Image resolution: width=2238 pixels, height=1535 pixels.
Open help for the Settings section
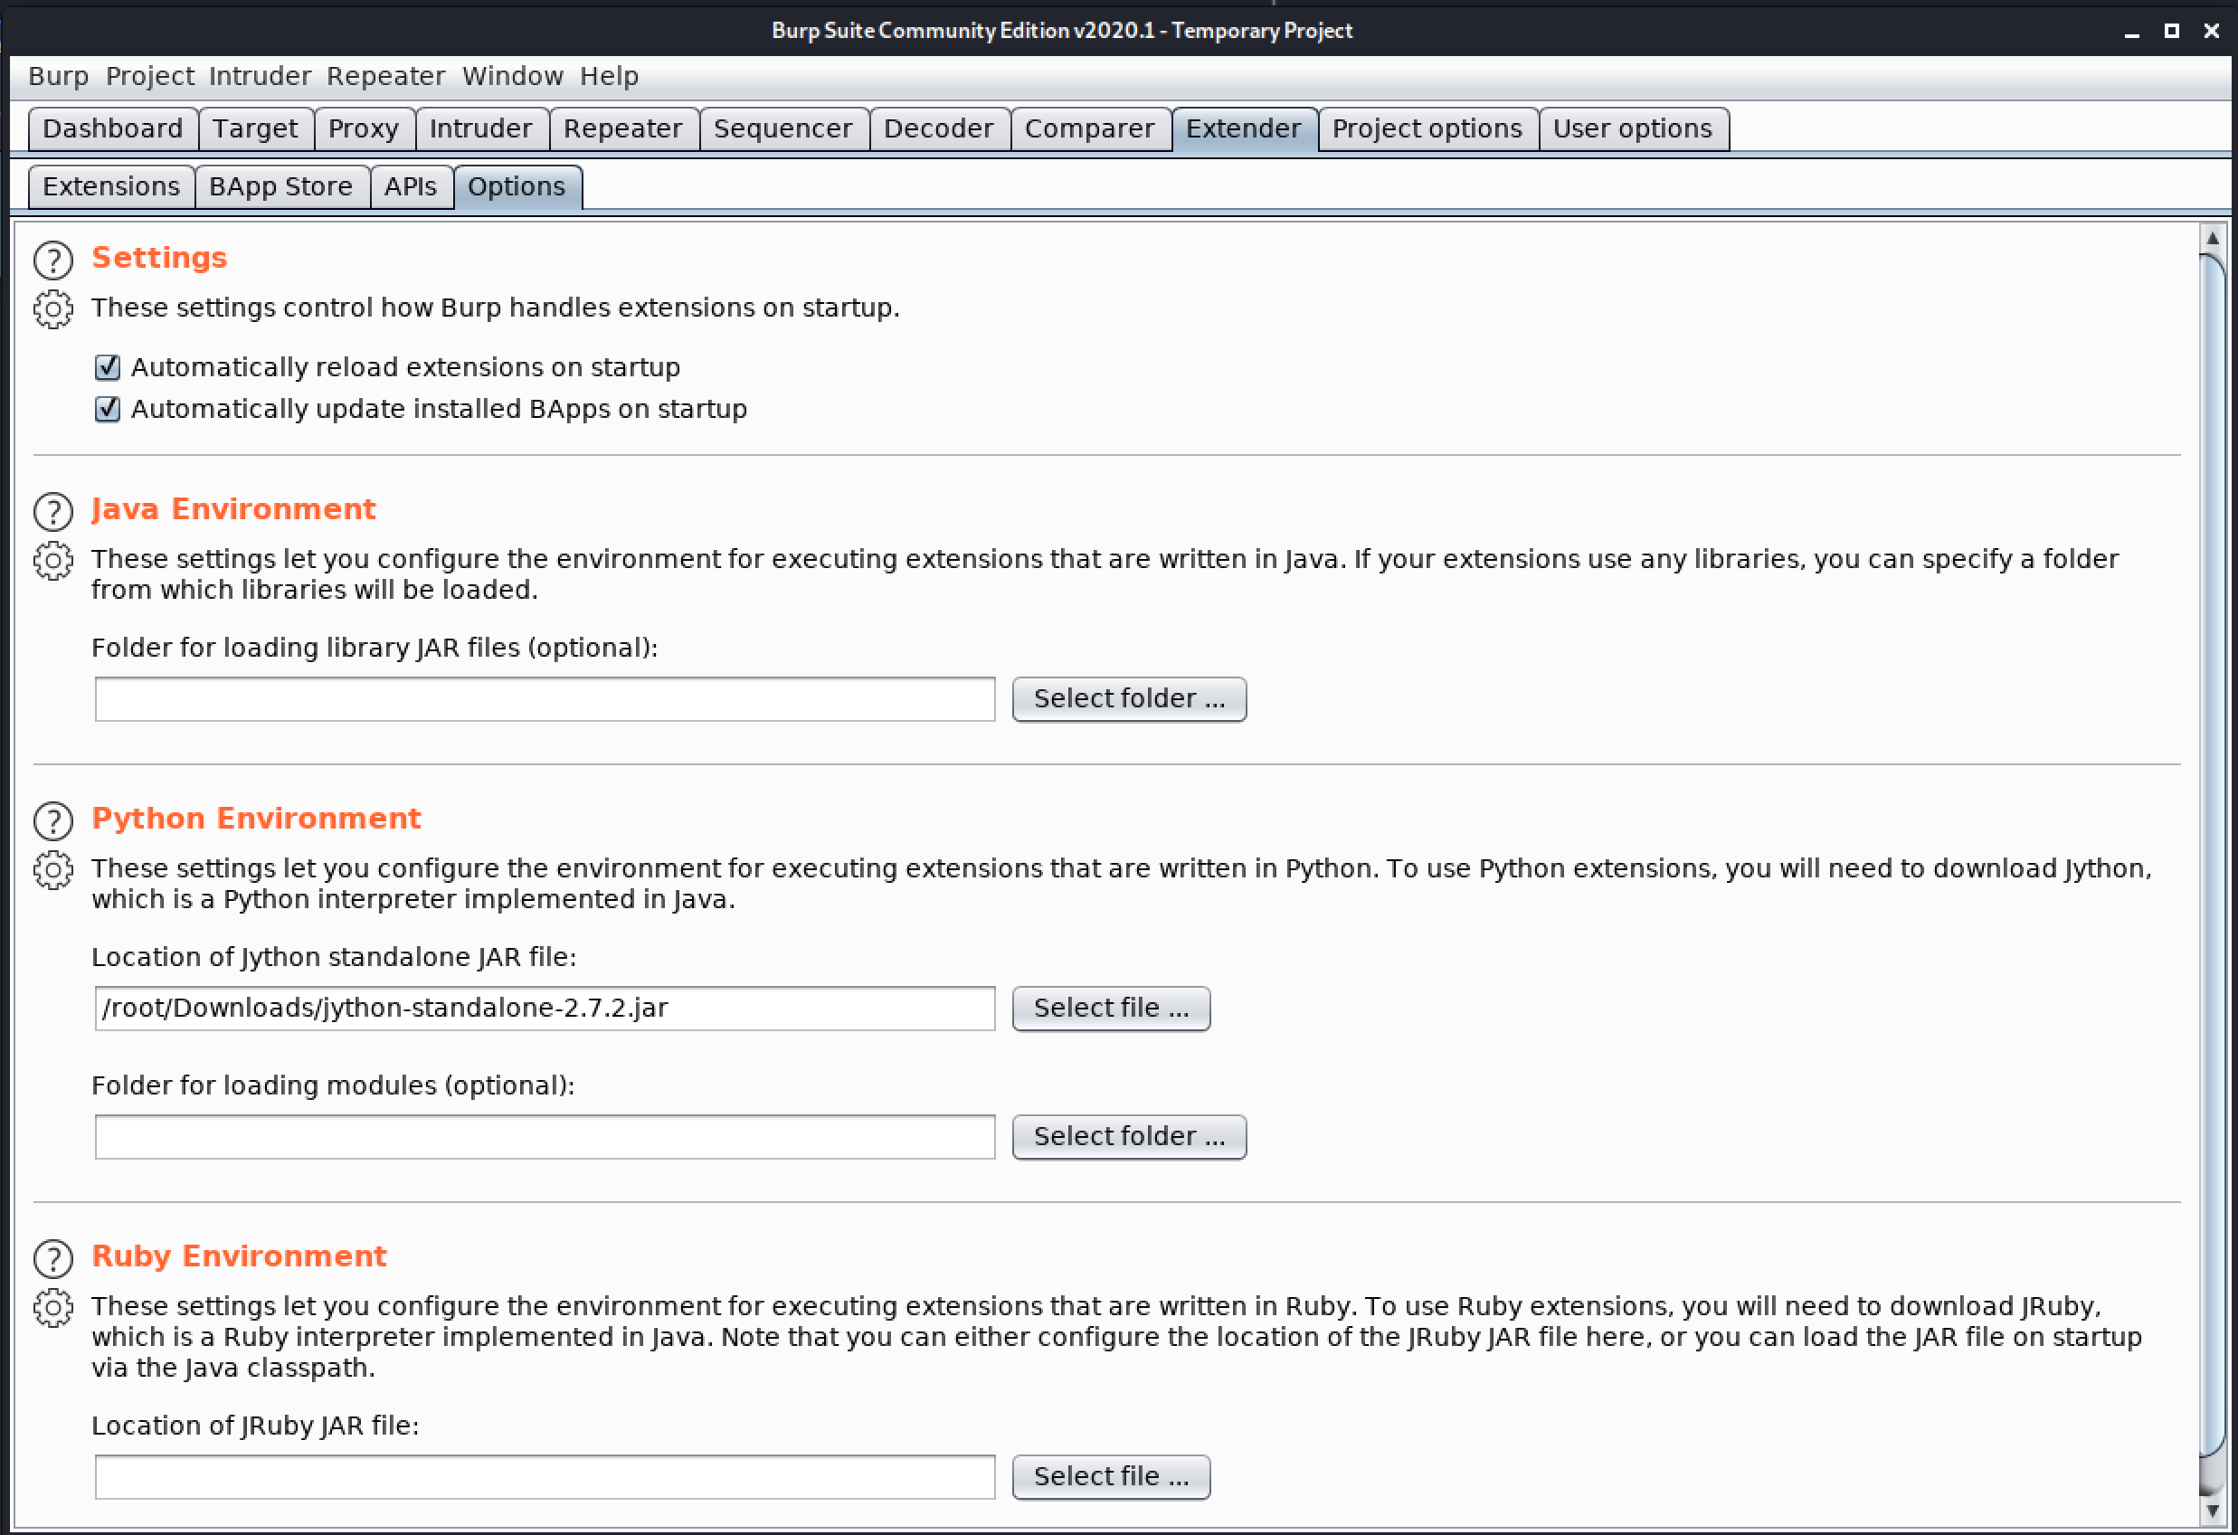point(53,260)
